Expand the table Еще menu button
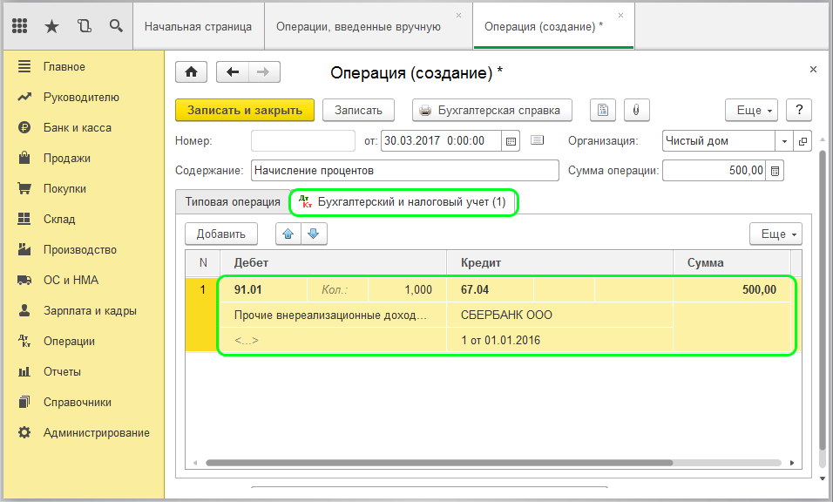The width and height of the screenshot is (833, 502). (775, 234)
